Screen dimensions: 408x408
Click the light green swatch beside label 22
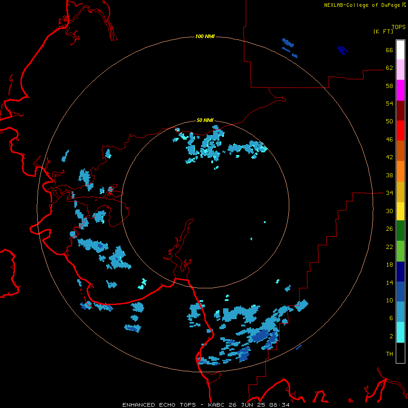coord(400,251)
